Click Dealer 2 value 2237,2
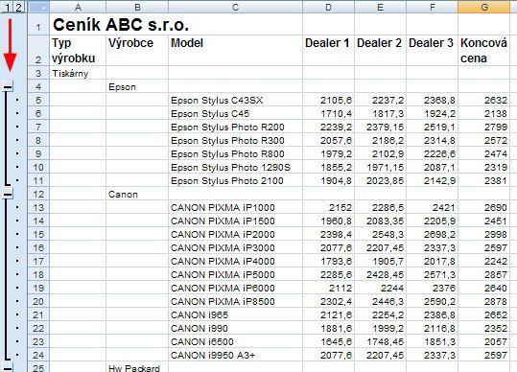517x372 pixels. click(x=380, y=100)
